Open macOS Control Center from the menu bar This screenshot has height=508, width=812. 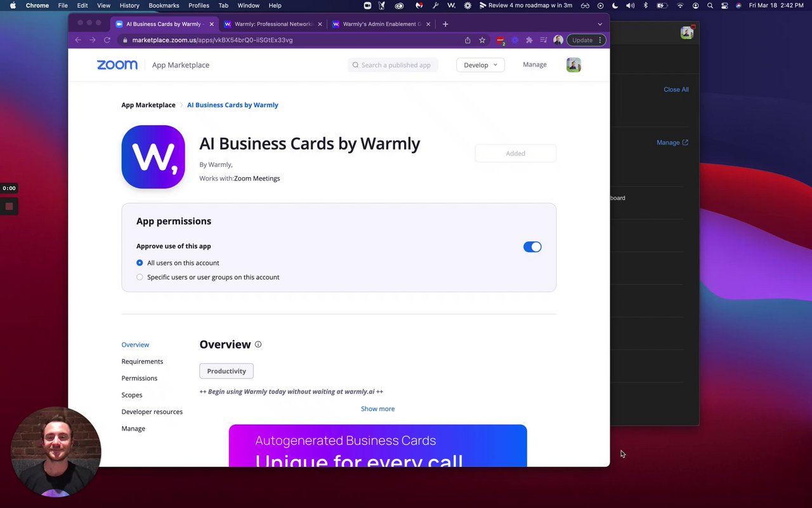pyautogui.click(x=724, y=5)
